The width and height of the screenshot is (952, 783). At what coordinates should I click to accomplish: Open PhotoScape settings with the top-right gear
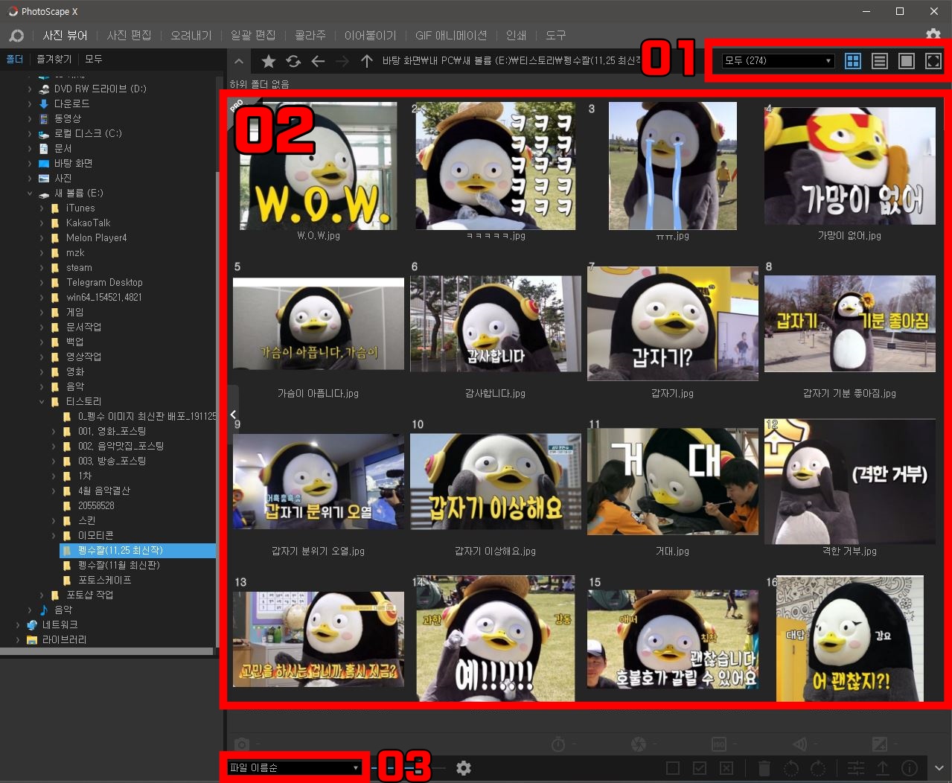[933, 34]
